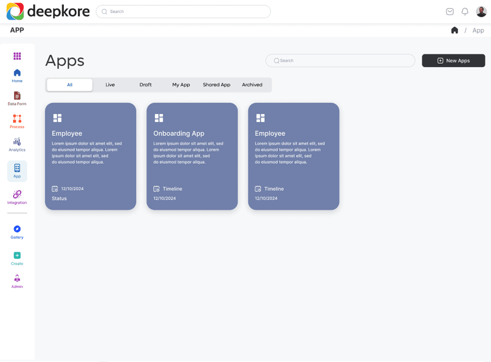This screenshot has width=491, height=362.
Task: Switch to the Draft tab
Action: click(145, 85)
